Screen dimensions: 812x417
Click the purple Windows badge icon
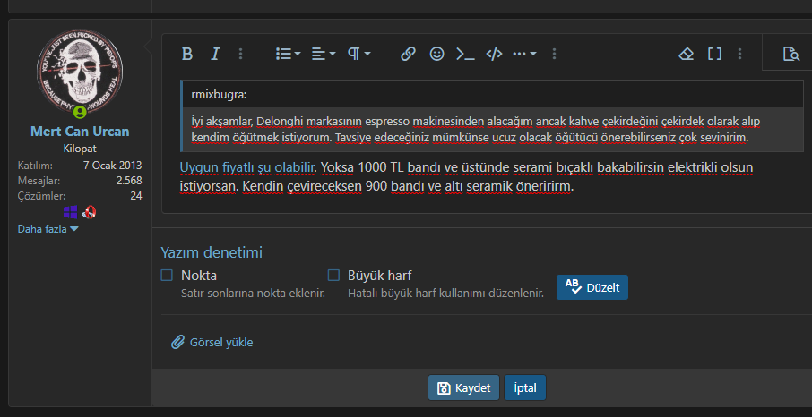click(x=71, y=211)
